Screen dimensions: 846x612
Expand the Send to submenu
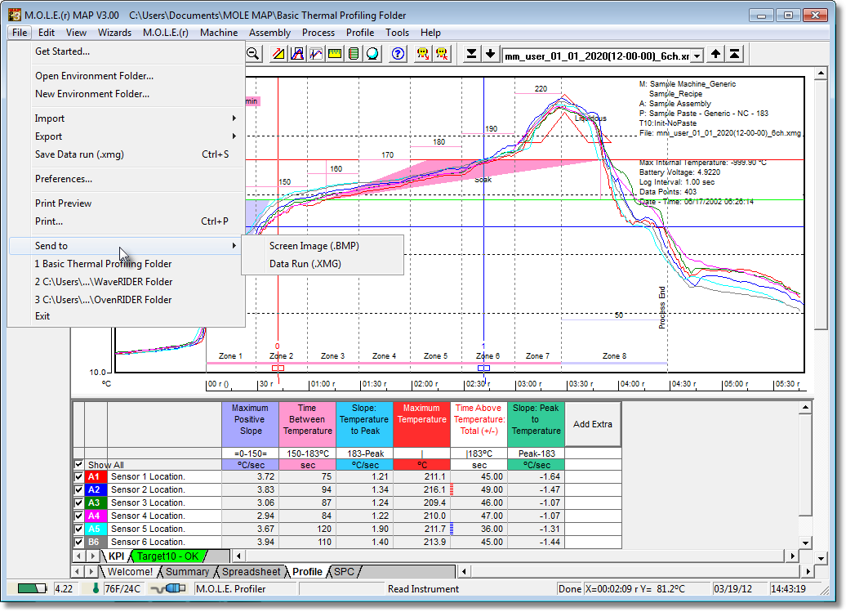pyautogui.click(x=127, y=246)
